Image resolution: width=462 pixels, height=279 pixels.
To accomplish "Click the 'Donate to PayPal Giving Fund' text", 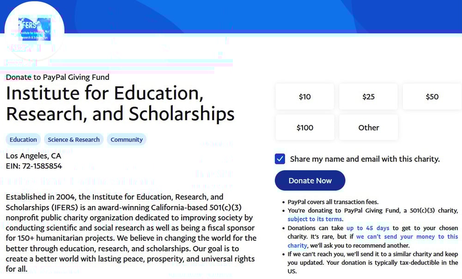I will click(58, 77).
